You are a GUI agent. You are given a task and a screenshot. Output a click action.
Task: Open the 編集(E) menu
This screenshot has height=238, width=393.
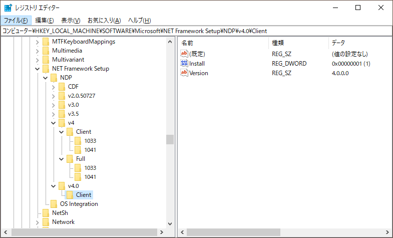(45, 21)
